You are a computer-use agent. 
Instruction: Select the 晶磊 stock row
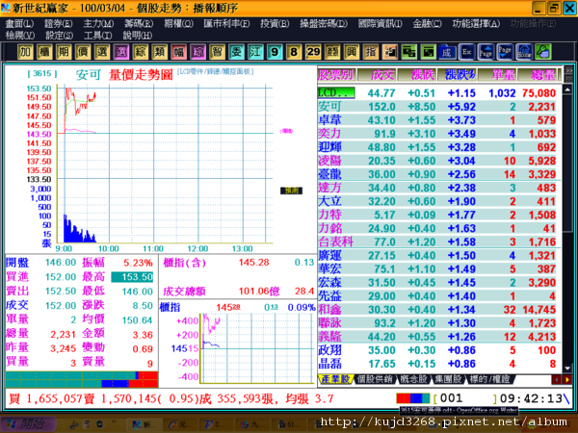click(436, 364)
